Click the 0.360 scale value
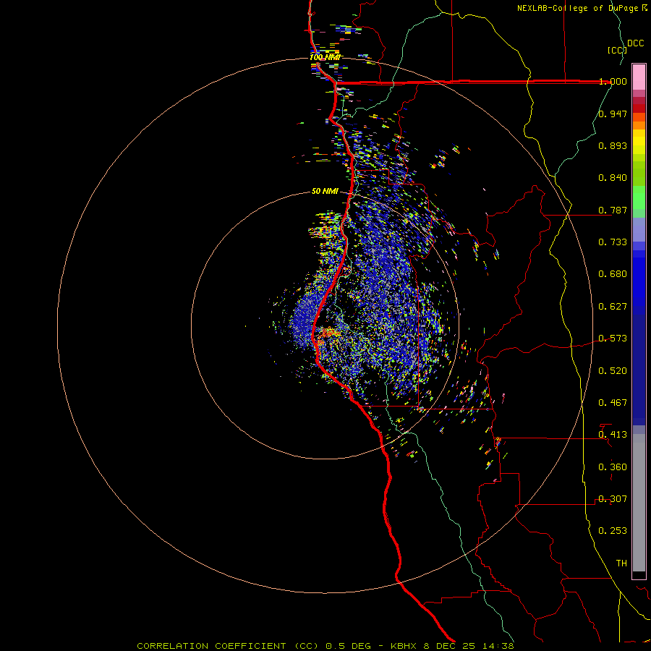Image resolution: width=651 pixels, height=651 pixels. tap(613, 467)
